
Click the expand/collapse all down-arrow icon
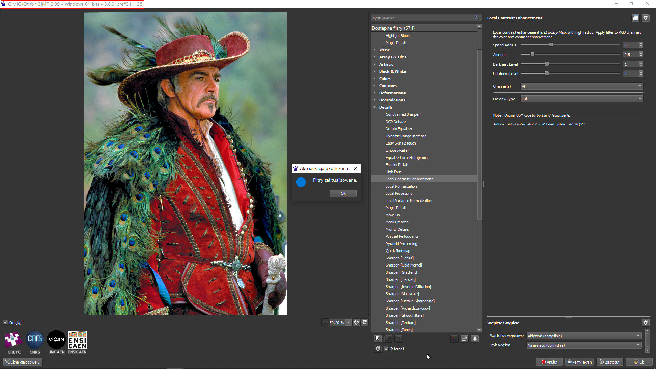coord(475,339)
